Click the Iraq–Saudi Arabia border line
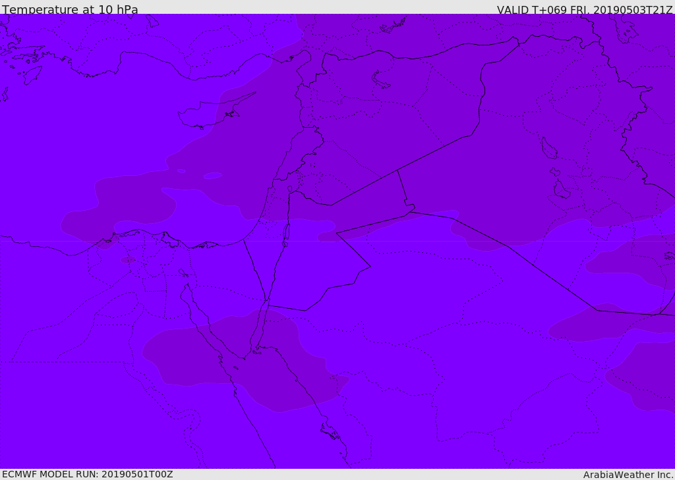 click(x=554, y=278)
